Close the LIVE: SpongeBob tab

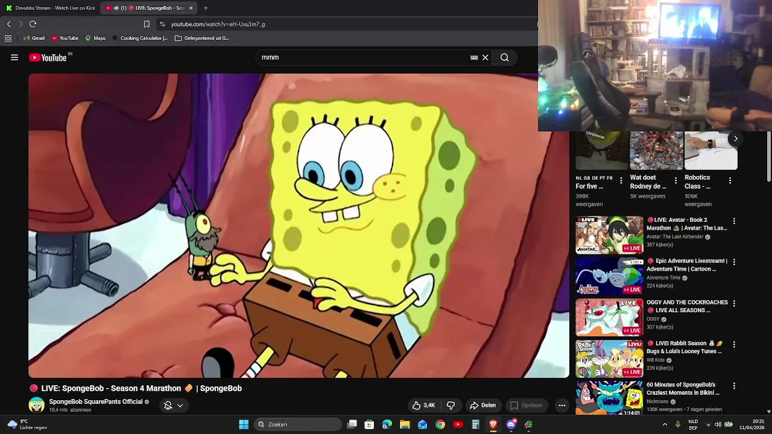(191, 8)
